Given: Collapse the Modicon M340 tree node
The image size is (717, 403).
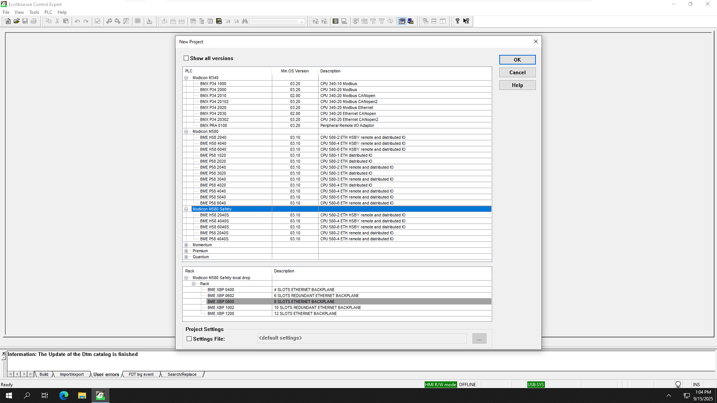Looking at the screenshot, I should tap(186, 78).
